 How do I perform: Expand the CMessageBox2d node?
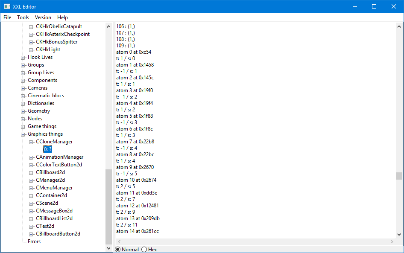point(31,211)
